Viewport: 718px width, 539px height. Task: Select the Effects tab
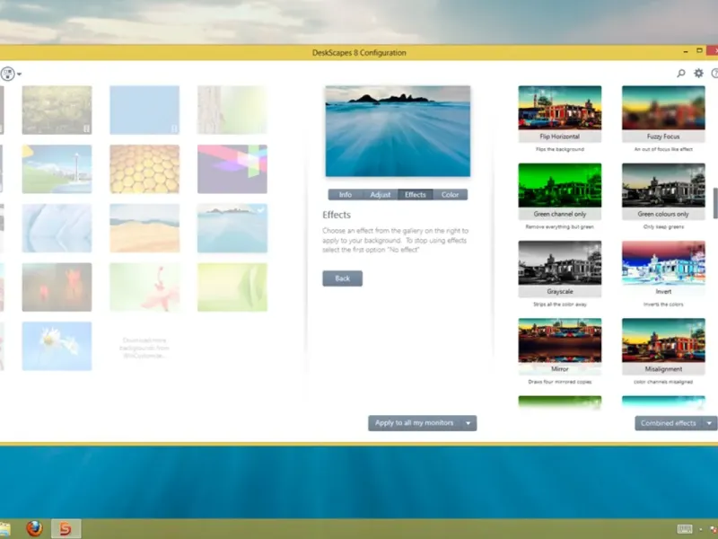pos(415,195)
